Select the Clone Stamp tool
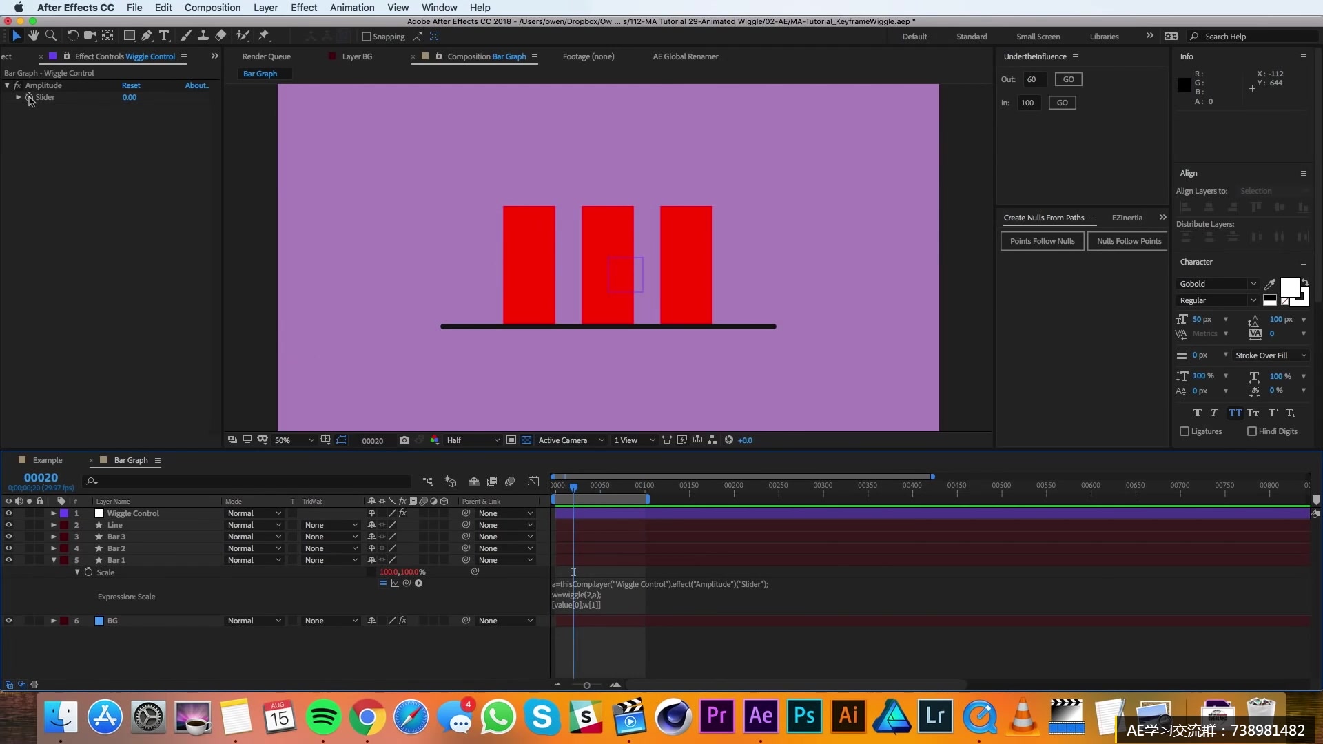This screenshot has width=1323, height=744. click(x=203, y=36)
